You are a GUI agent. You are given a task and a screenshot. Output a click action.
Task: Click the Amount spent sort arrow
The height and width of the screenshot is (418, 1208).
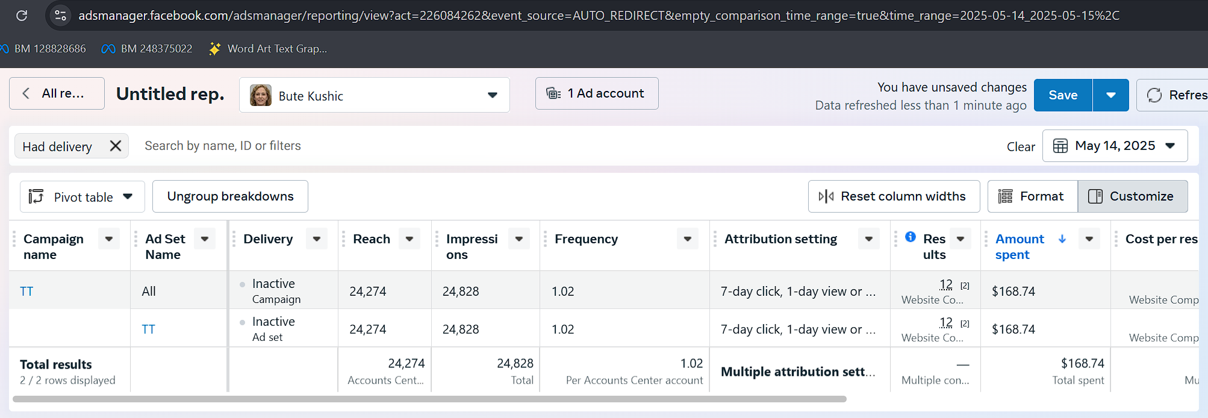pos(1062,239)
